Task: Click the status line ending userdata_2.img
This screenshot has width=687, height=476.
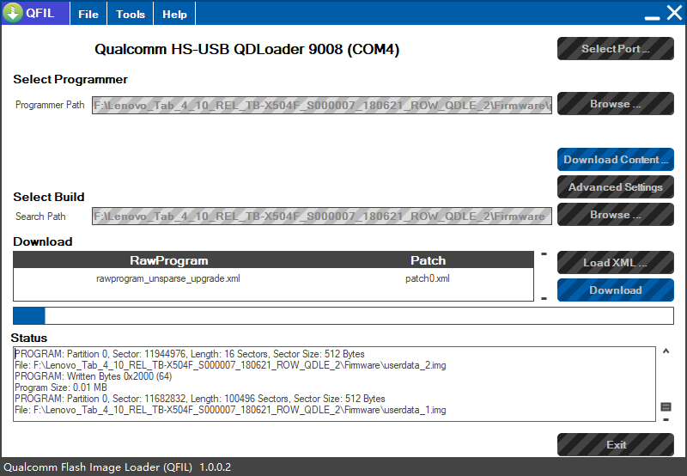Action: click(230, 365)
